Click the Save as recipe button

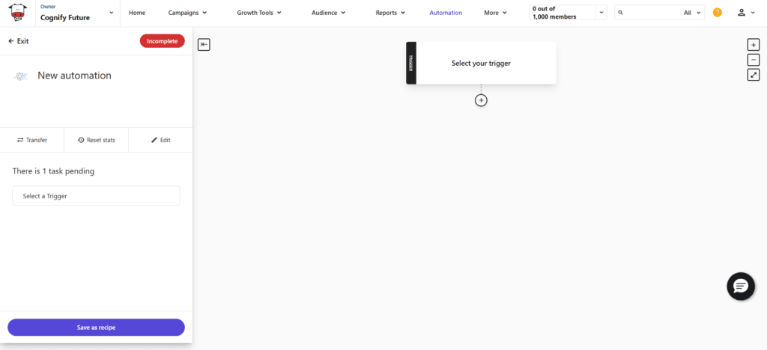point(96,328)
